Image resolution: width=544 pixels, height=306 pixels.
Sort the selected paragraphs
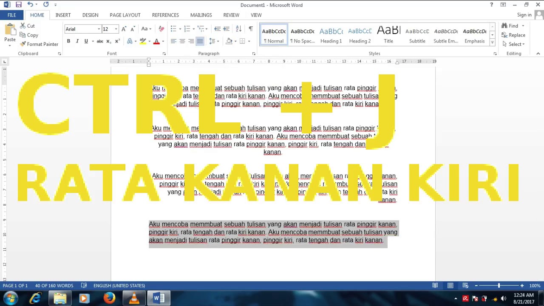[238, 29]
